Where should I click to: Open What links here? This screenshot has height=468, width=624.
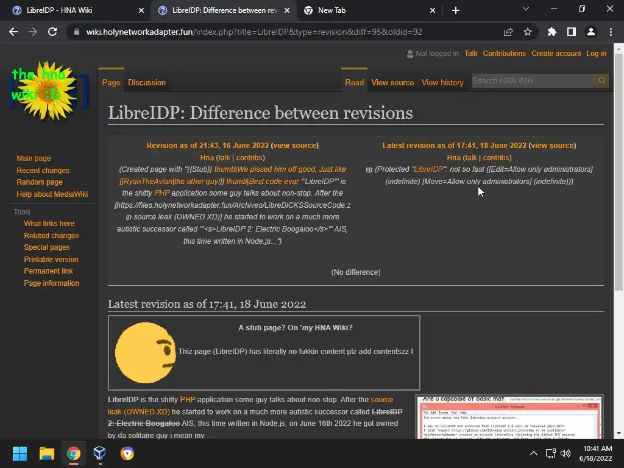tap(49, 224)
